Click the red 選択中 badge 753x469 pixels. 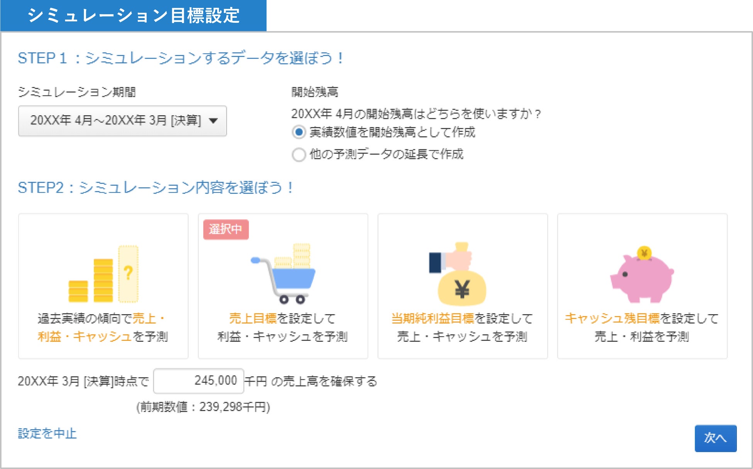click(x=226, y=229)
